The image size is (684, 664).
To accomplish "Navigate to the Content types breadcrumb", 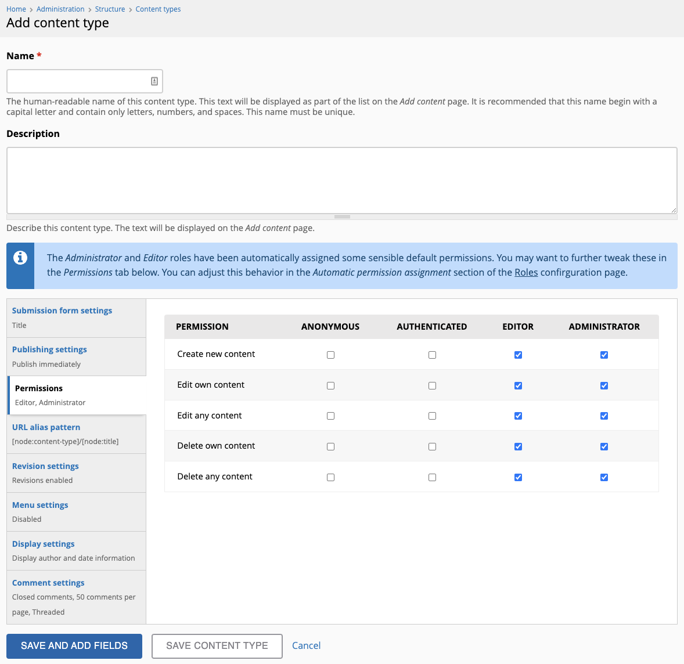I will coord(158,9).
